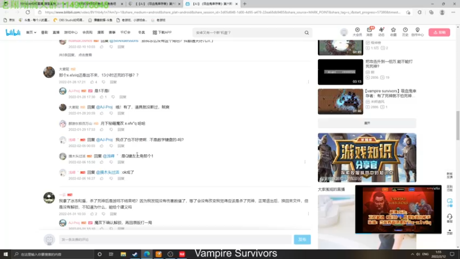Image resolution: width=460 pixels, height=259 pixels.
Task: Open the Steam icon in the taskbar
Action: tap(135, 254)
